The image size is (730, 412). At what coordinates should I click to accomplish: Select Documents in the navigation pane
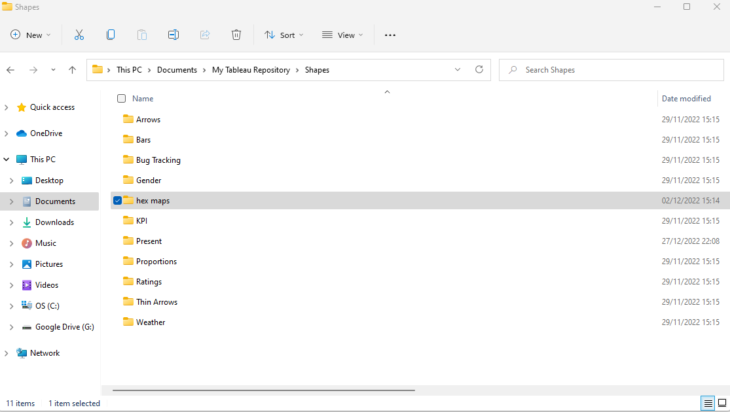[x=49, y=201]
